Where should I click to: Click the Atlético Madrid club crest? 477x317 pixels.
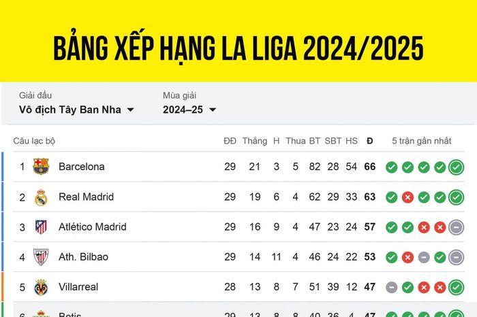pyautogui.click(x=41, y=227)
